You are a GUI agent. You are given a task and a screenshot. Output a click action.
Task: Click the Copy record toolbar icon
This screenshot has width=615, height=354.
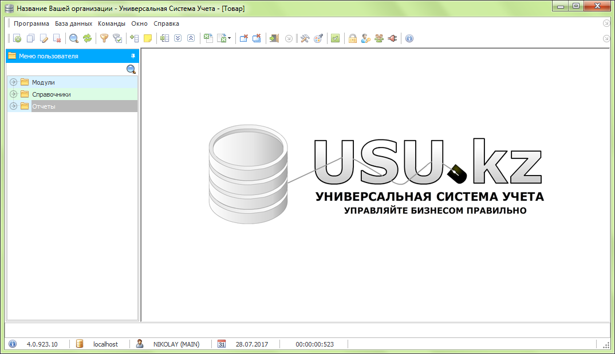pos(30,38)
